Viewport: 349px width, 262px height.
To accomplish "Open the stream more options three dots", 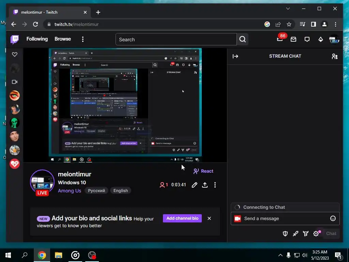I will click(215, 185).
